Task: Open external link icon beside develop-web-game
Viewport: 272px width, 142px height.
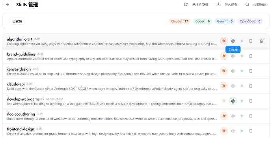Action: 43,99
